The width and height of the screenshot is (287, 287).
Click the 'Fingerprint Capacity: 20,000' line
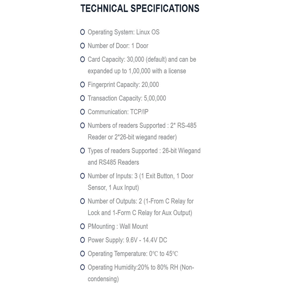[123, 85]
